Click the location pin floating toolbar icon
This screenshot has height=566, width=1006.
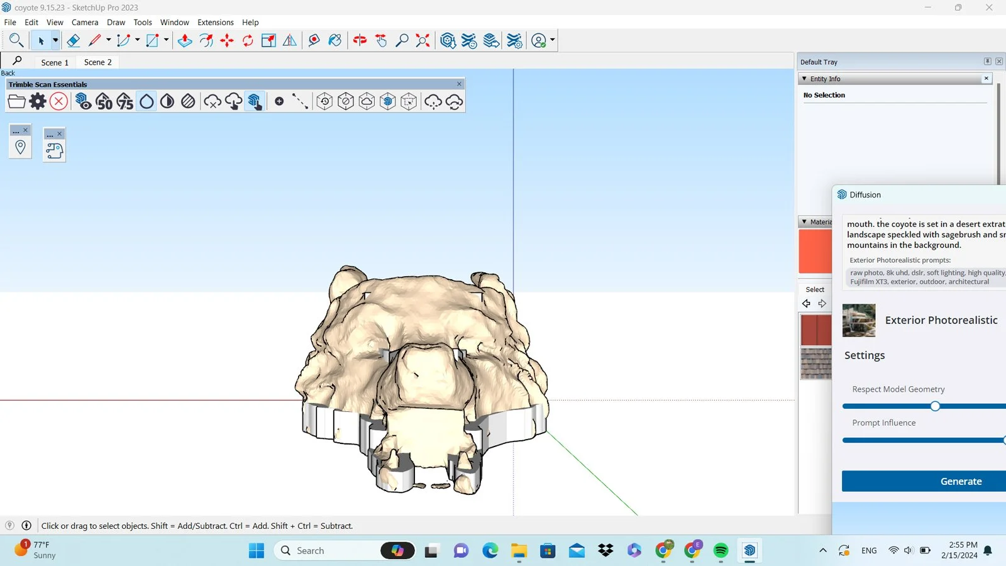20,148
